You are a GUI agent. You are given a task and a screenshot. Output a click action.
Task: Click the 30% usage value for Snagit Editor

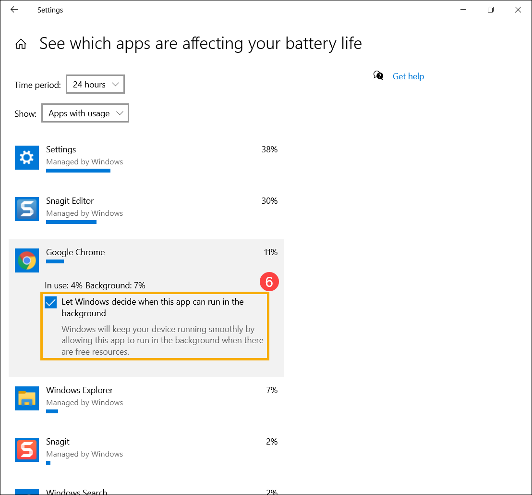click(x=269, y=201)
